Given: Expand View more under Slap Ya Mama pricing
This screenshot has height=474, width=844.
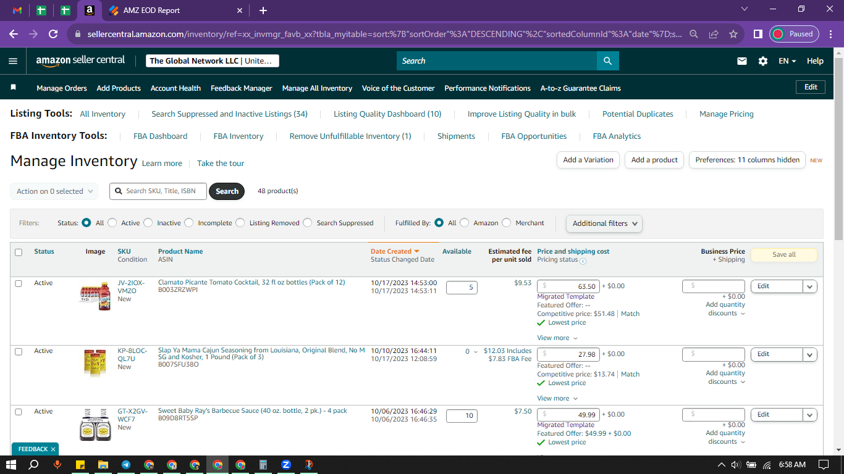Looking at the screenshot, I should click(557, 398).
